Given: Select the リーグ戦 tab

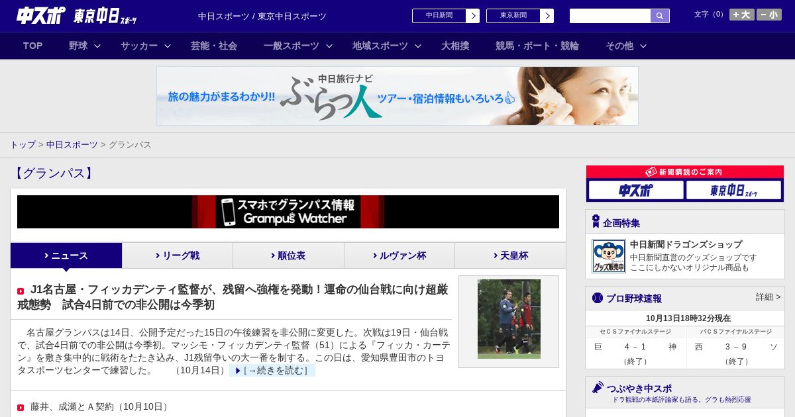Looking at the screenshot, I should click(178, 255).
